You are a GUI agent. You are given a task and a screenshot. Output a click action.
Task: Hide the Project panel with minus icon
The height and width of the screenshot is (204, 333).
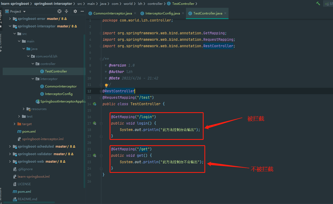pyautogui.click(x=82, y=11)
